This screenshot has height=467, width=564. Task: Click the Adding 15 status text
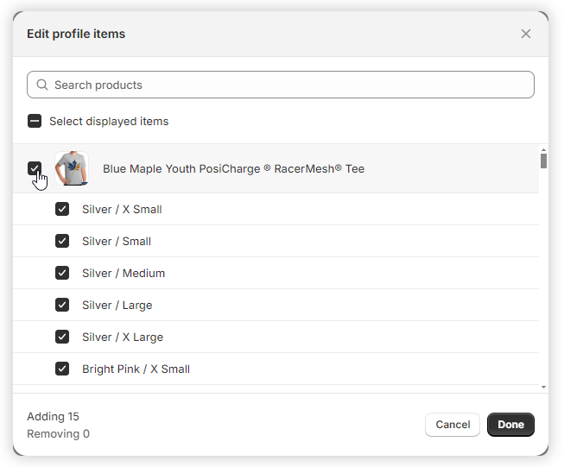[x=53, y=417]
